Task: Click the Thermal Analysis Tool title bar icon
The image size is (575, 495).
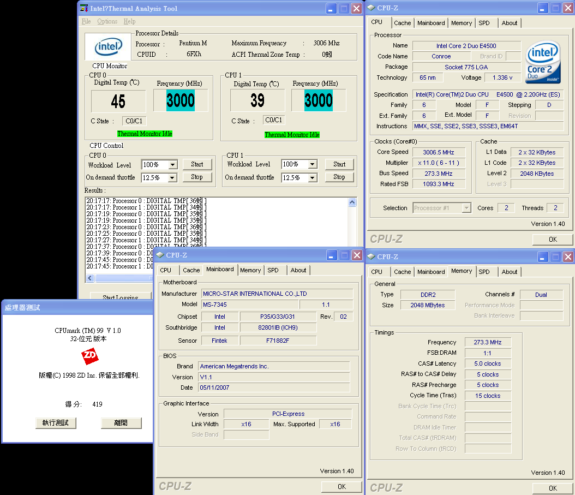Action: click(x=84, y=8)
